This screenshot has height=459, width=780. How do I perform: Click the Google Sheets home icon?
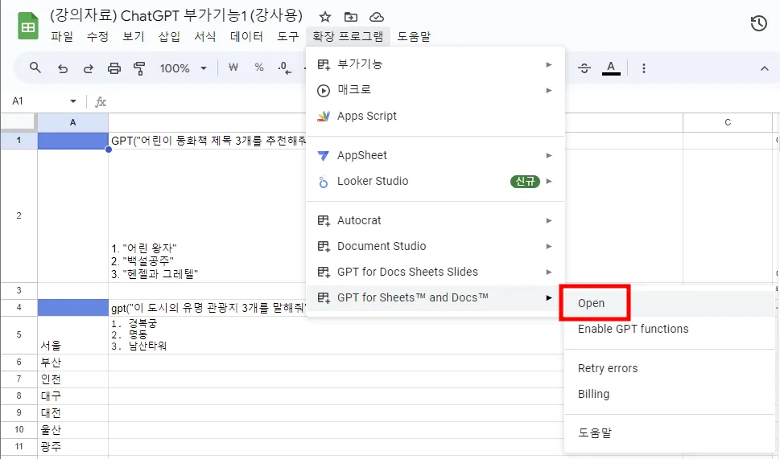[28, 27]
